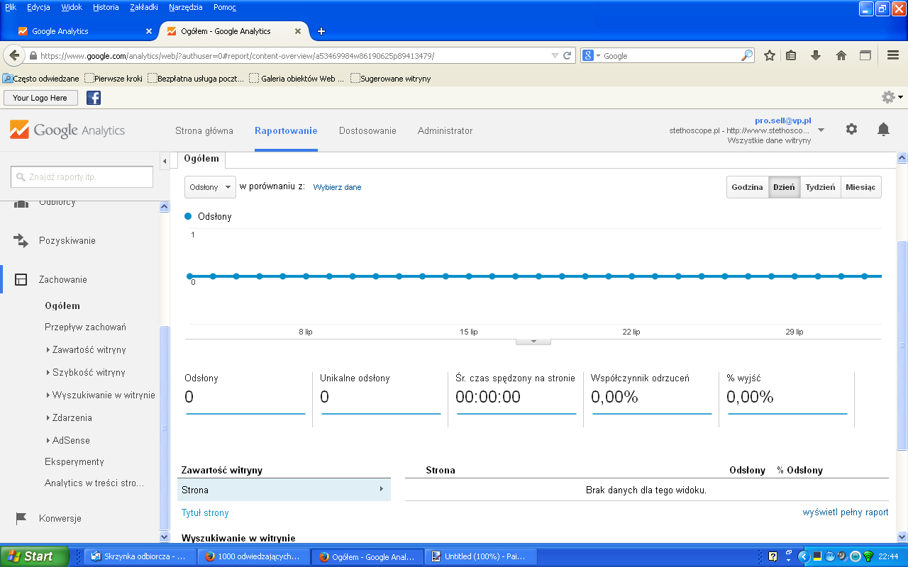Click the sidebar scrollbar thumb
Viewport: 908px width, 567px height.
coord(165,428)
